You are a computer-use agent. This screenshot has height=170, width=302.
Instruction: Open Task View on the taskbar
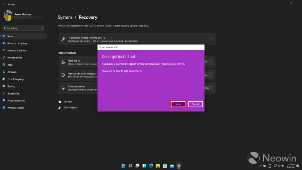pyautogui.click(x=137, y=166)
